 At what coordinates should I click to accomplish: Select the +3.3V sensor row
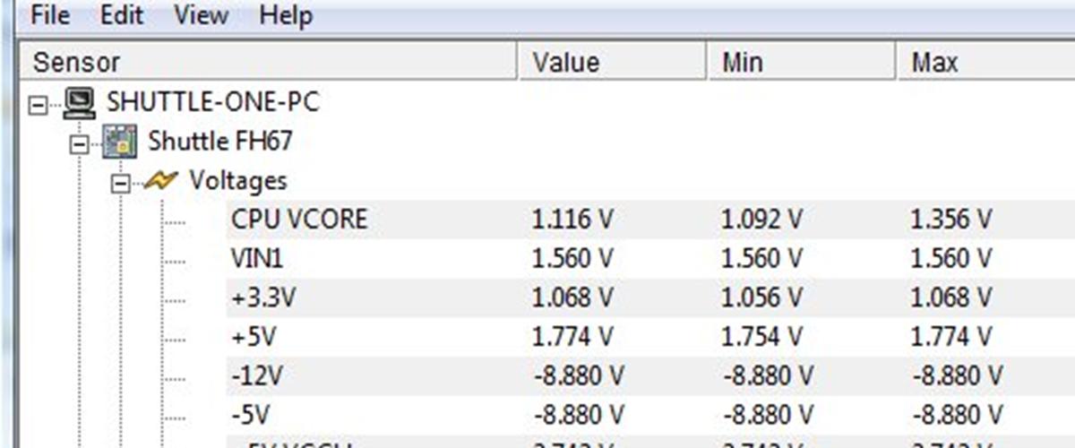tap(262, 297)
